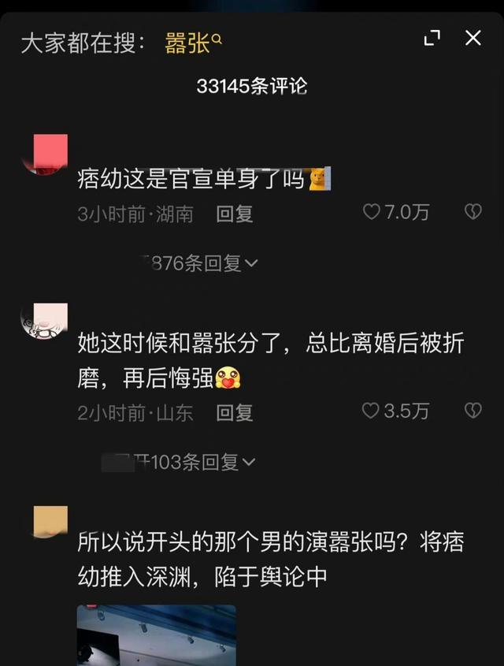Click the search magnifier beside 嚣张

217,39
